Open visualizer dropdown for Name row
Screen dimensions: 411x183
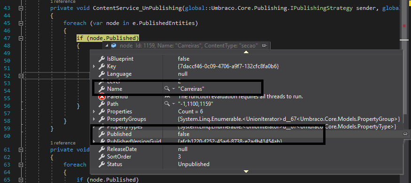coord(173,89)
